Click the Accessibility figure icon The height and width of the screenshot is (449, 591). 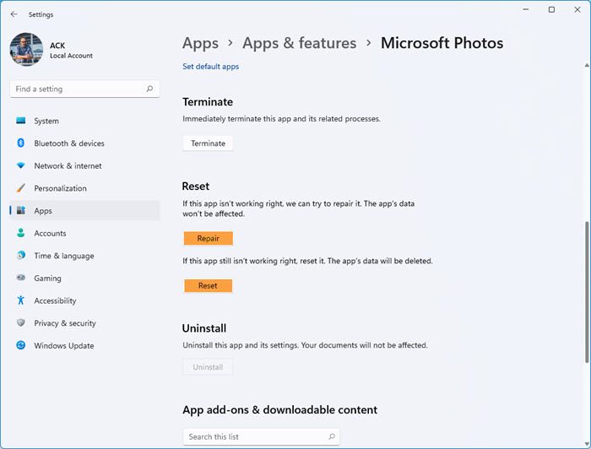(21, 300)
